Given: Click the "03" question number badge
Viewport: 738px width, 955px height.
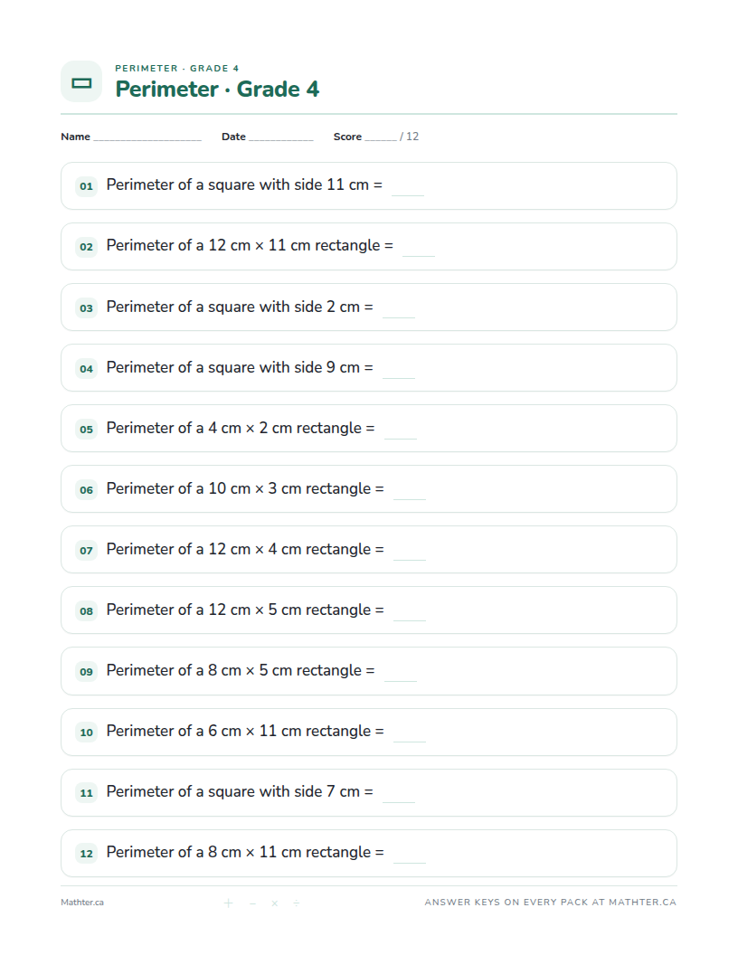Looking at the screenshot, I should click(x=87, y=308).
